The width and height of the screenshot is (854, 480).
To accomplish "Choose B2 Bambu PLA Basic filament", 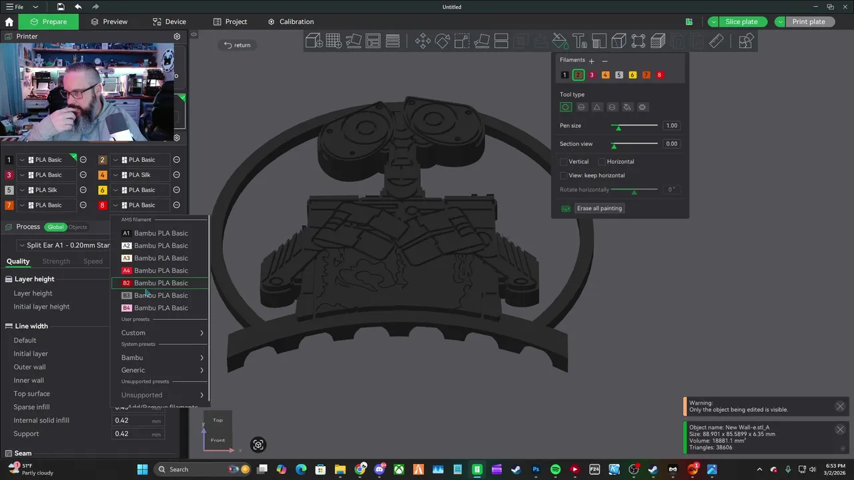I will [160, 283].
